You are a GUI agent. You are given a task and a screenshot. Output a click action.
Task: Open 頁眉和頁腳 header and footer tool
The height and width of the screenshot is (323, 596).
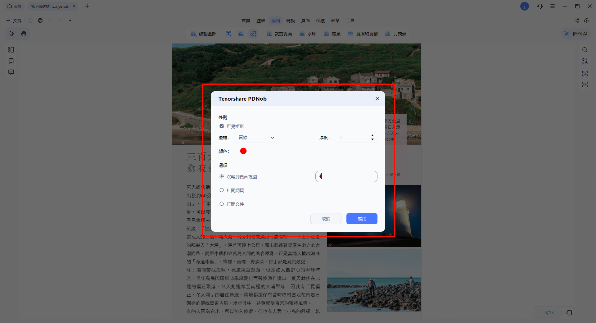click(363, 34)
